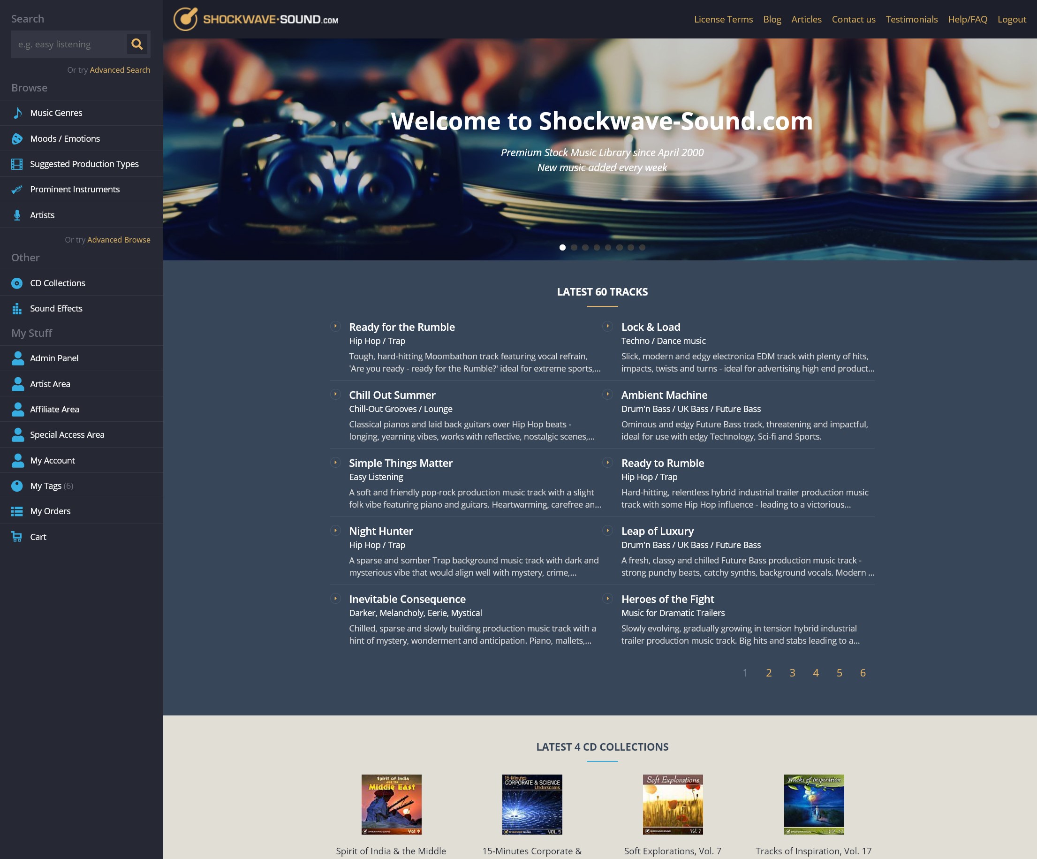Open the Blog page
Screen dimensions: 1037x859
772,18
